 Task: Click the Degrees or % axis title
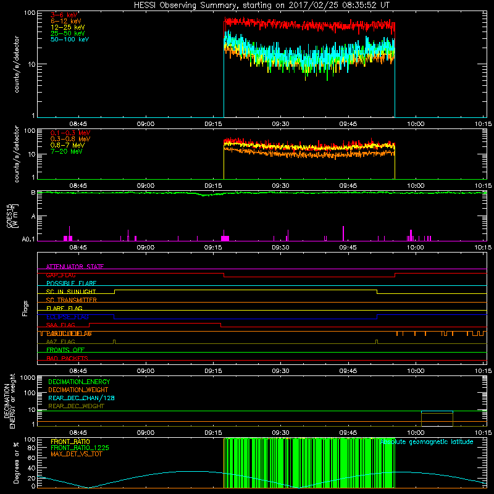pyautogui.click(x=16, y=463)
